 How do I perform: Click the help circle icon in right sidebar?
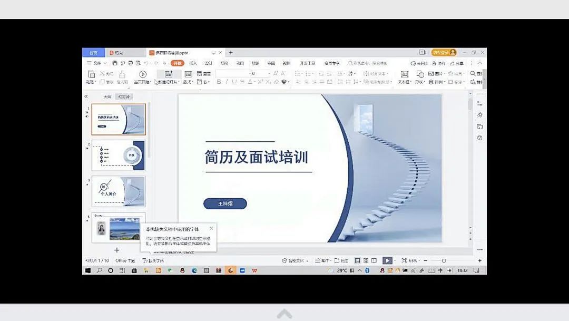click(480, 138)
